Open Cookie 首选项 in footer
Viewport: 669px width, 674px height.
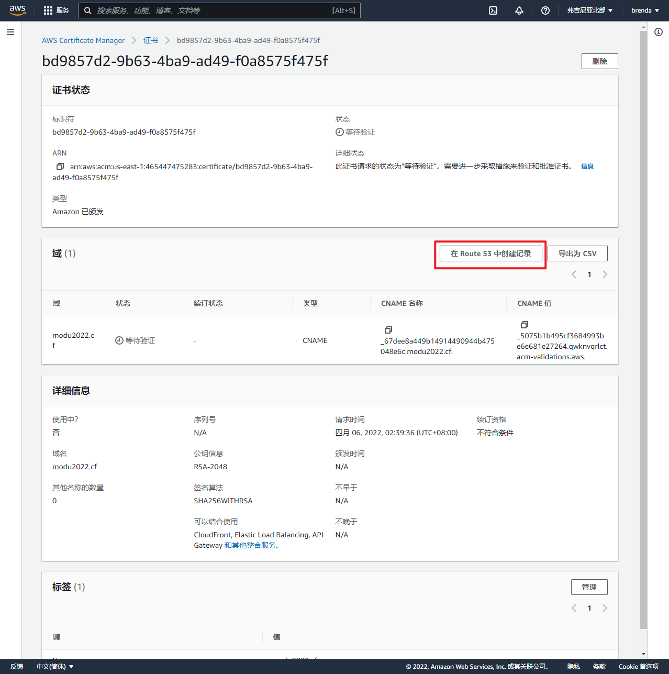[639, 667]
